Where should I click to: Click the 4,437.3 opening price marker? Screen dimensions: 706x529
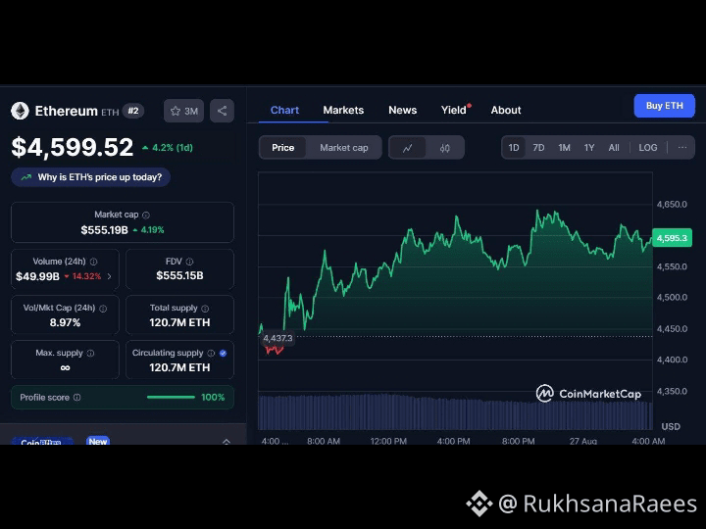click(x=277, y=338)
